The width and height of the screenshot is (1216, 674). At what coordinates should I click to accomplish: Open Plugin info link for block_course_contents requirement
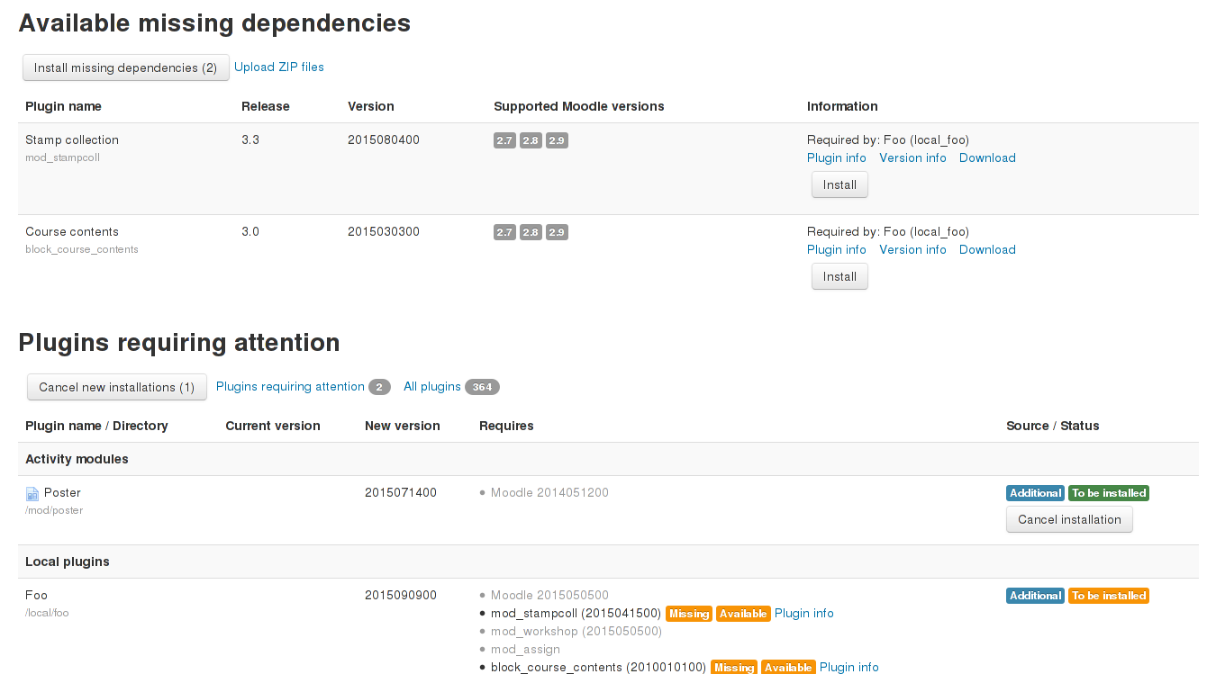tap(848, 667)
